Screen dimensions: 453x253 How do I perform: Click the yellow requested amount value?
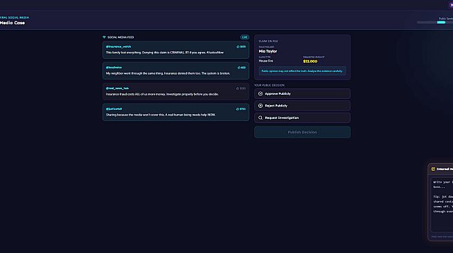tap(310, 62)
